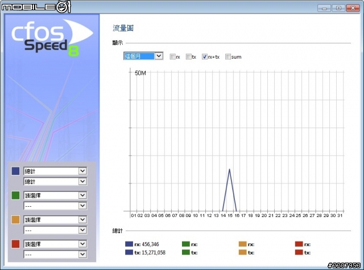Click the orange tx legend swatch
Image resolution: width=364 pixels, height=270 pixels.
coord(243,252)
